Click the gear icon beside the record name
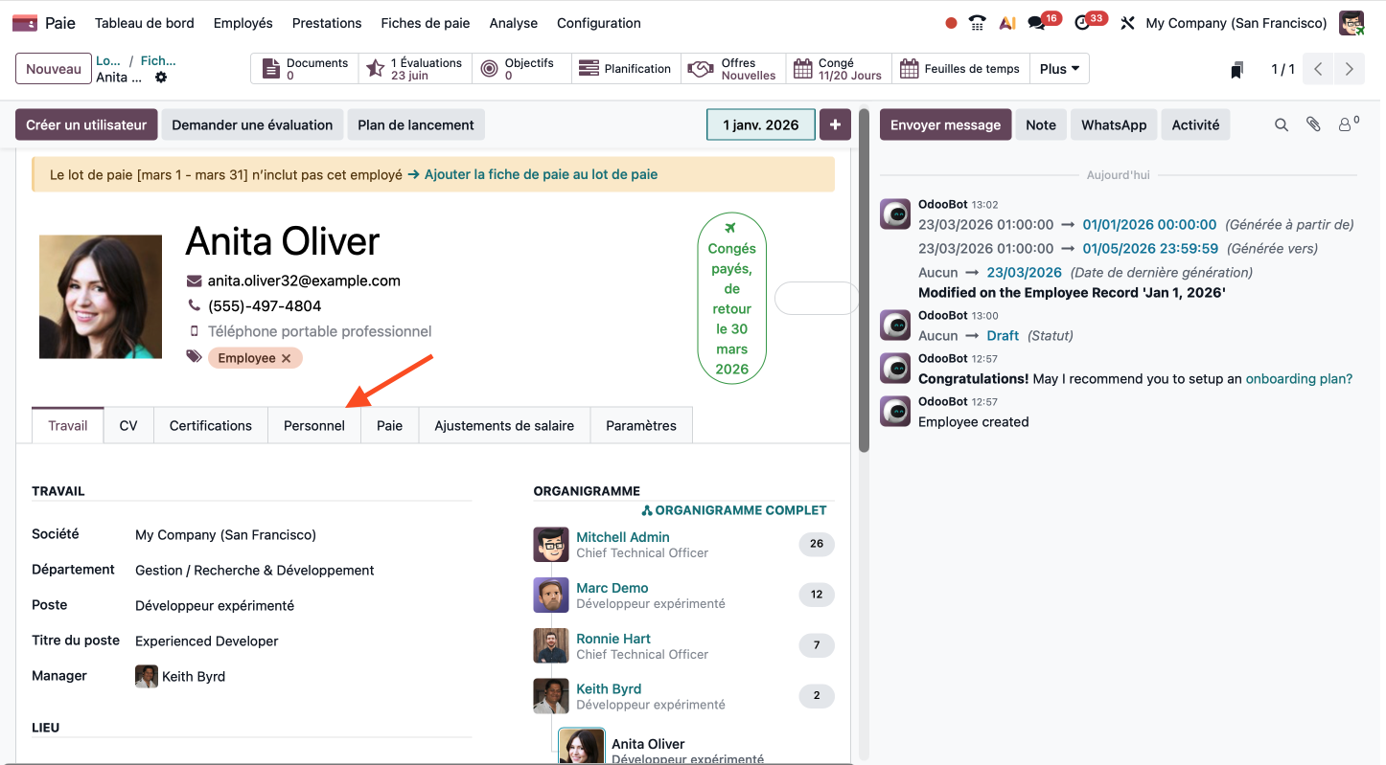Image resolution: width=1386 pixels, height=765 pixels. pos(161,78)
